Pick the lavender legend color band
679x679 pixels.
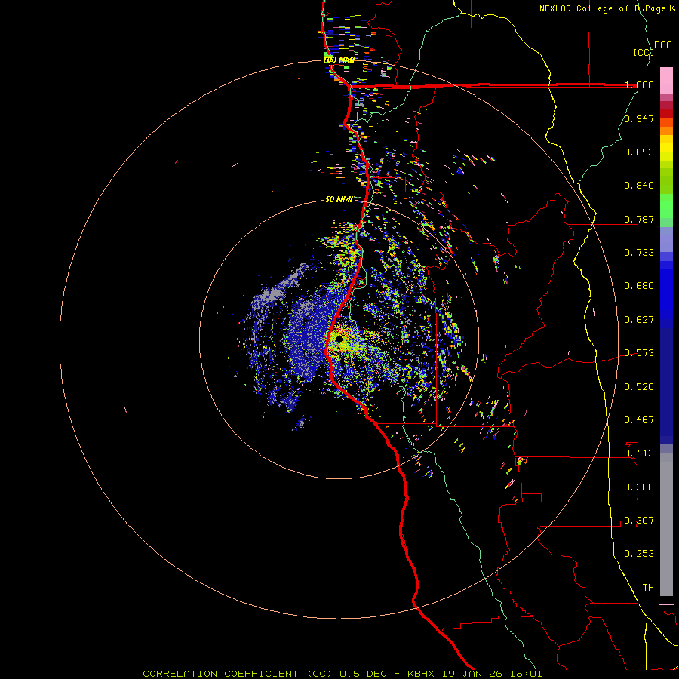[x=666, y=240]
